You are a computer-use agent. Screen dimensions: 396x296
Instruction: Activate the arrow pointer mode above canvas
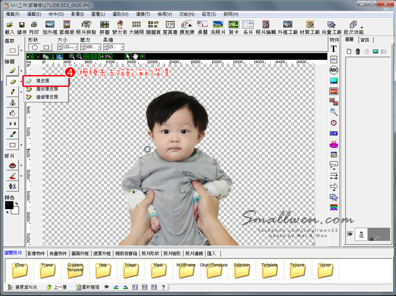(x=128, y=56)
